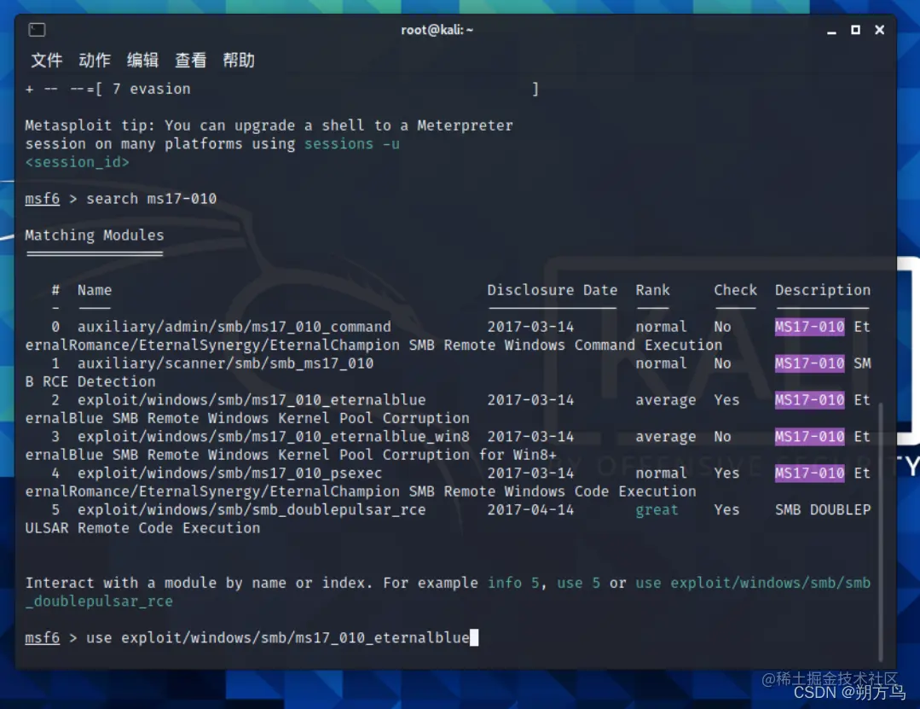920x709 pixels.
Task: Click the 'Description' column header
Action: tap(823, 290)
